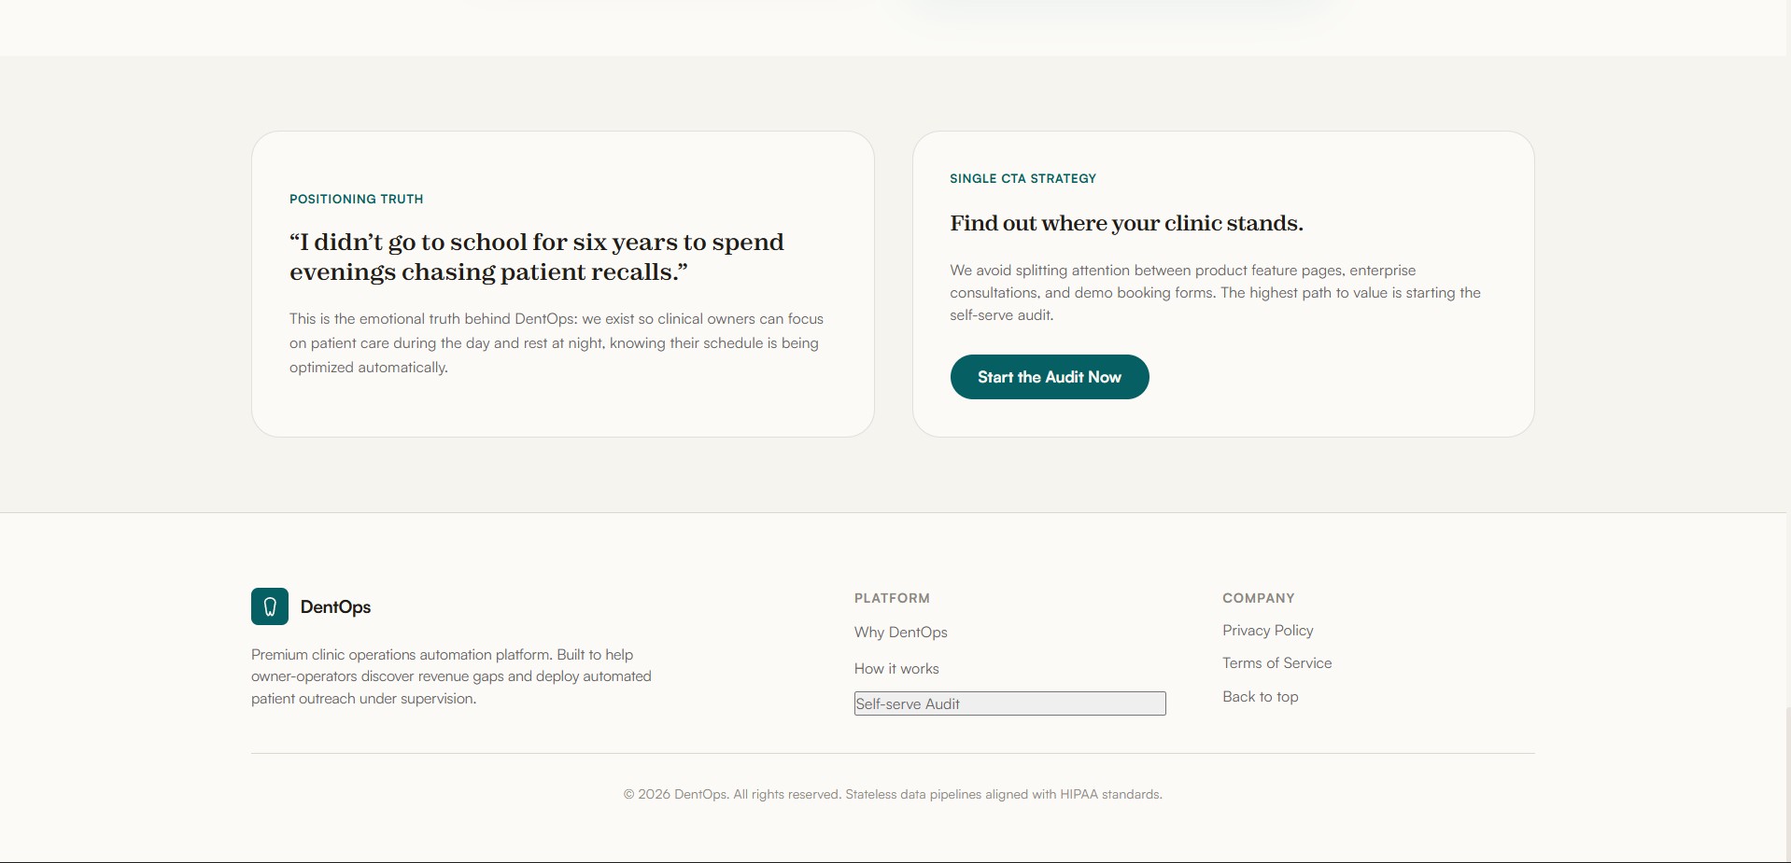Click the 'Find out where your clinic stands' heading
The image size is (1791, 863).
pos(1127,223)
